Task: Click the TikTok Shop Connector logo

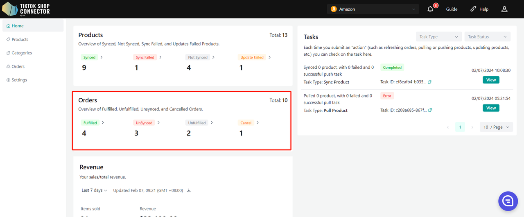Action: click(26, 9)
